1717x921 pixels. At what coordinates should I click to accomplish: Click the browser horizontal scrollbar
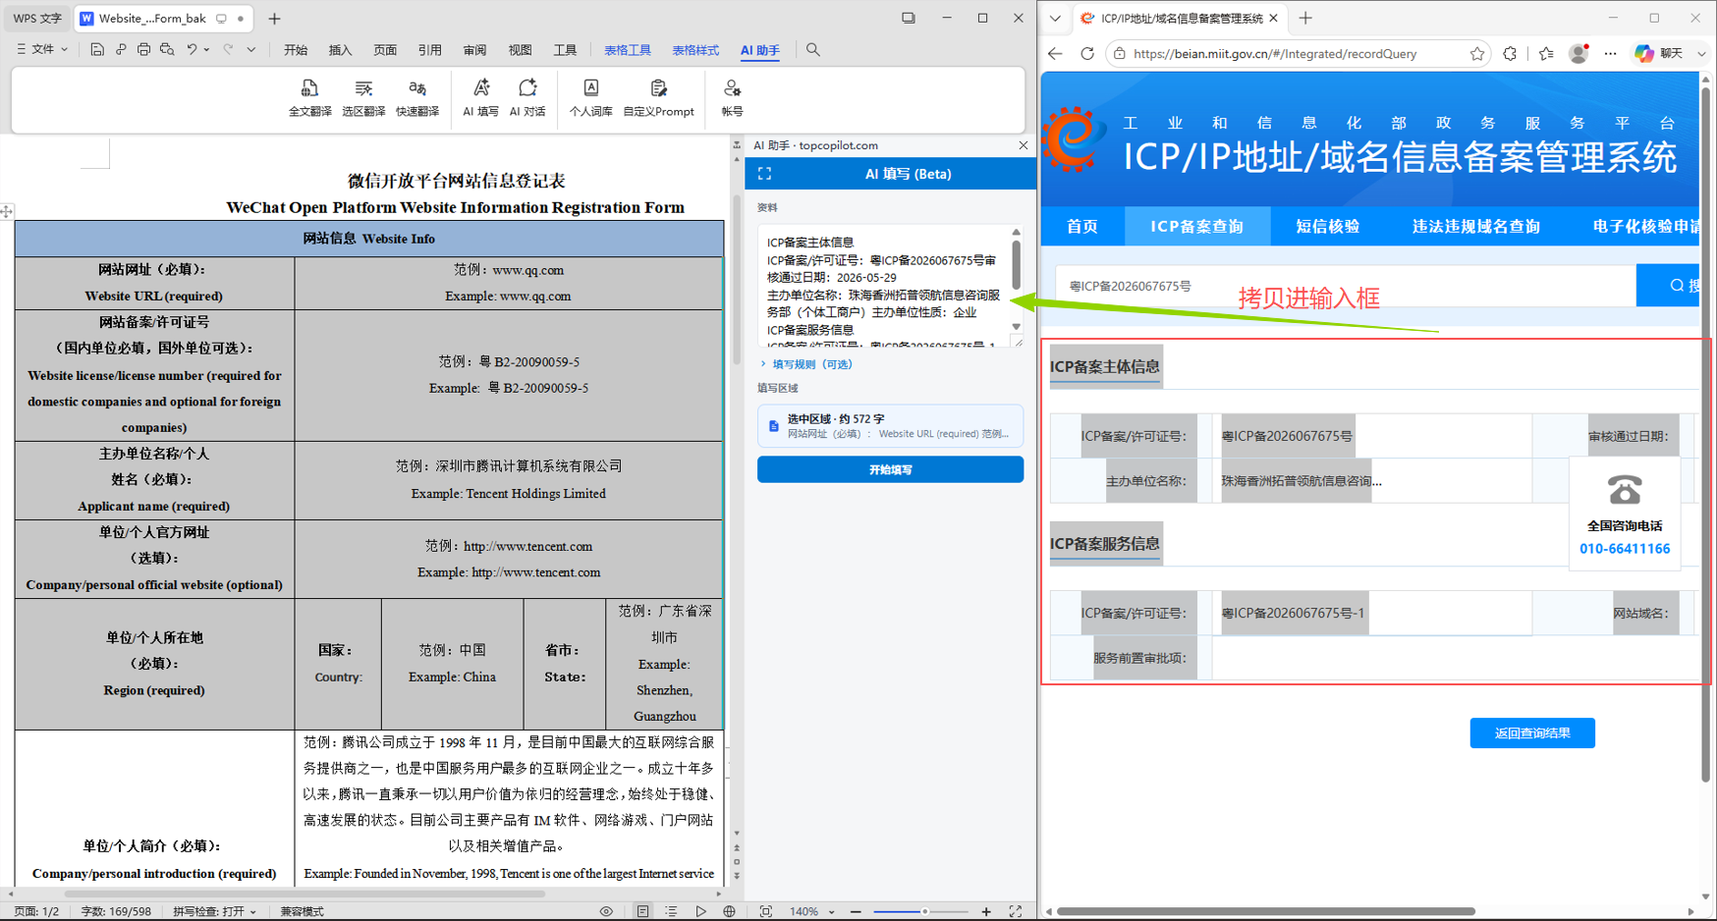(1265, 911)
